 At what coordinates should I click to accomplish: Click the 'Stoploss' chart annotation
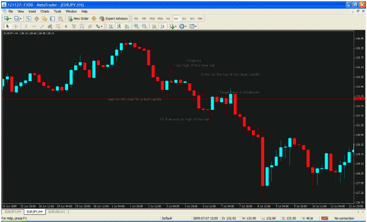click(x=194, y=60)
